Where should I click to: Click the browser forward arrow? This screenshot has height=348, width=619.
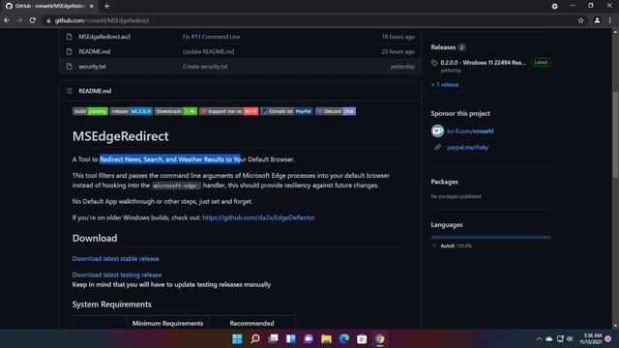pyautogui.click(x=19, y=20)
